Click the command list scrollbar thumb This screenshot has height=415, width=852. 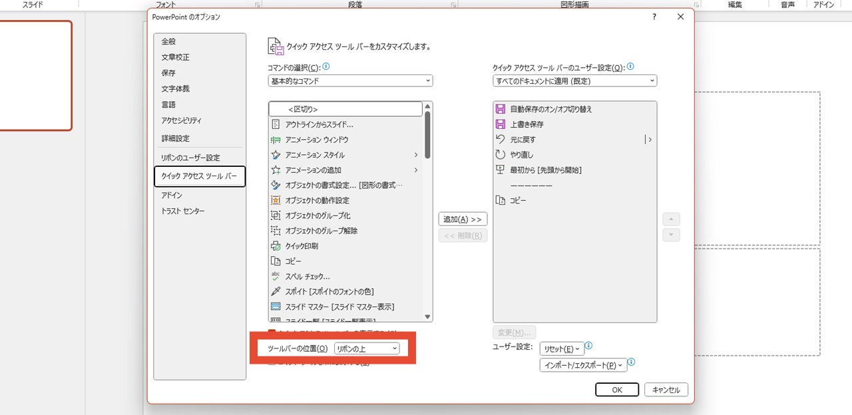(427, 134)
